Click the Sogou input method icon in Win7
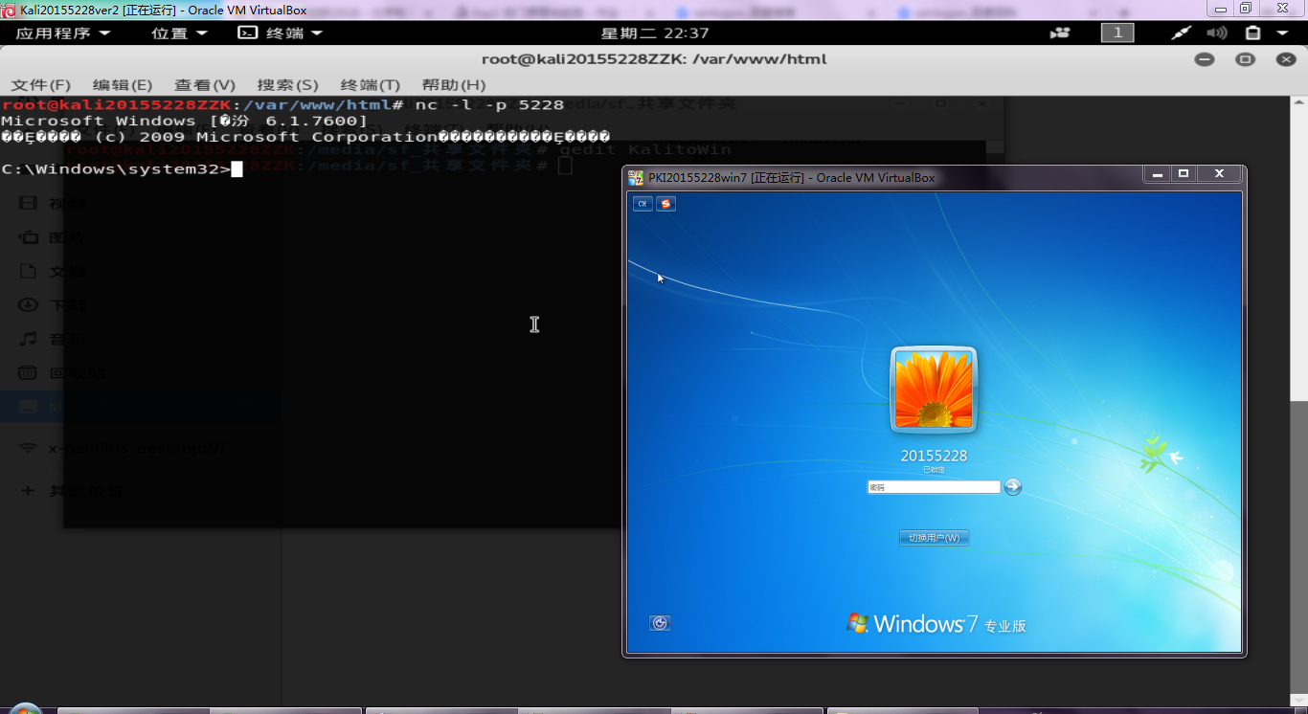This screenshot has width=1308, height=714. coord(665,203)
